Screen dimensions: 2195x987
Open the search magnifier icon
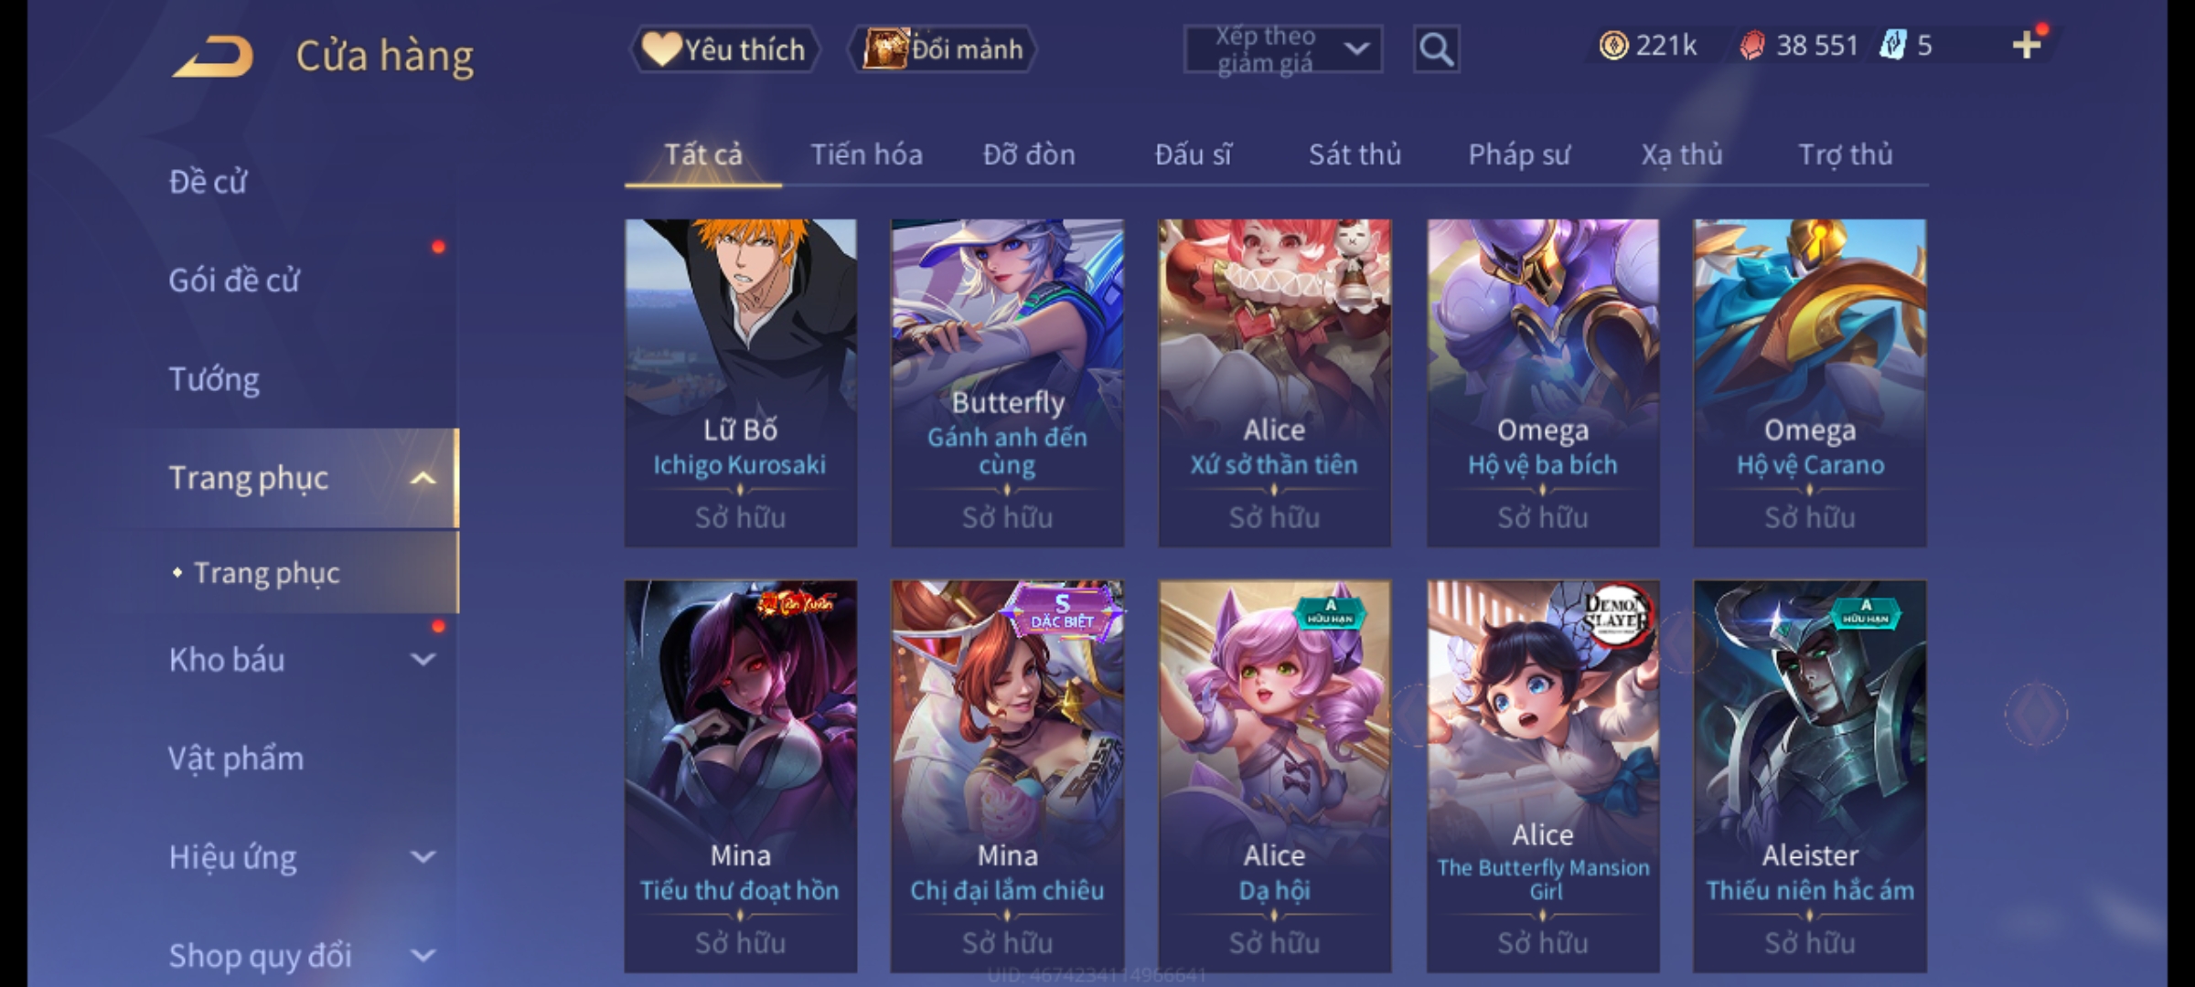(1436, 49)
